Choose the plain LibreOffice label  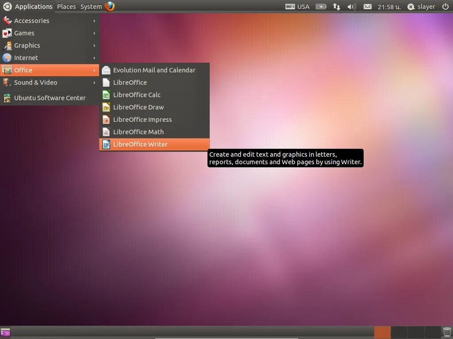click(130, 83)
